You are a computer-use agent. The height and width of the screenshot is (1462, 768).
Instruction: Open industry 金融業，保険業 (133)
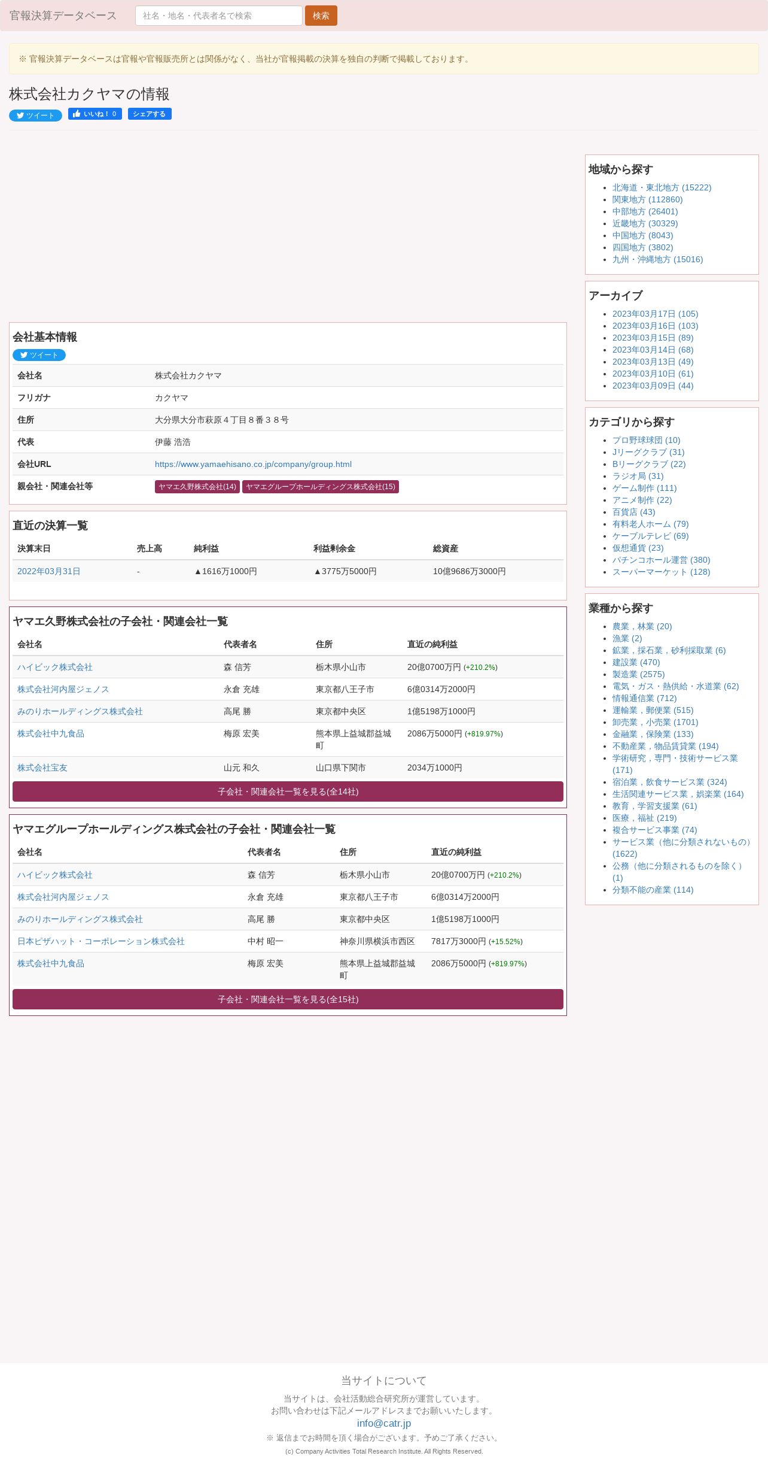653,734
